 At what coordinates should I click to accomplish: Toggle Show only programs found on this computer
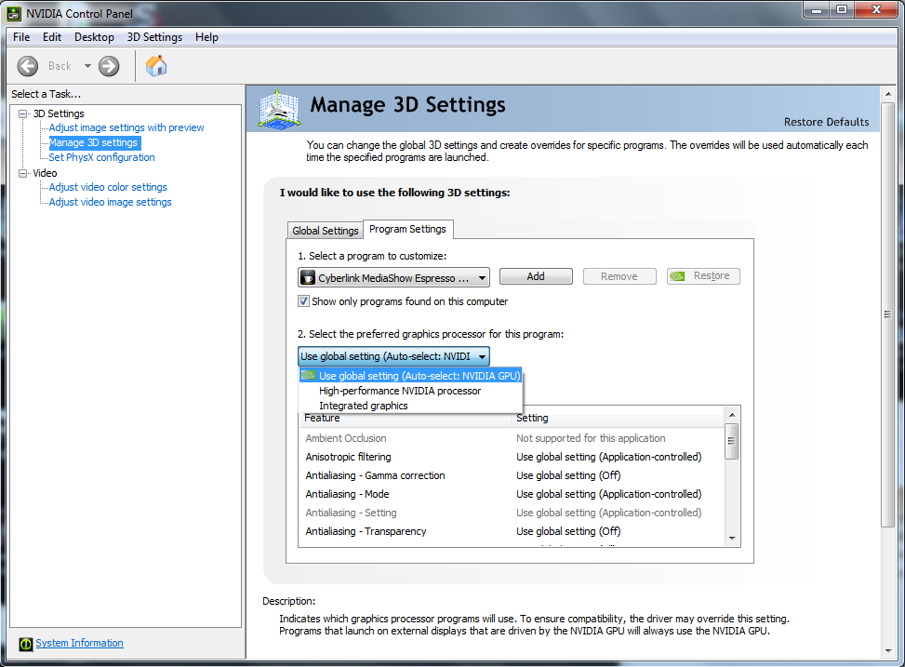(x=303, y=301)
